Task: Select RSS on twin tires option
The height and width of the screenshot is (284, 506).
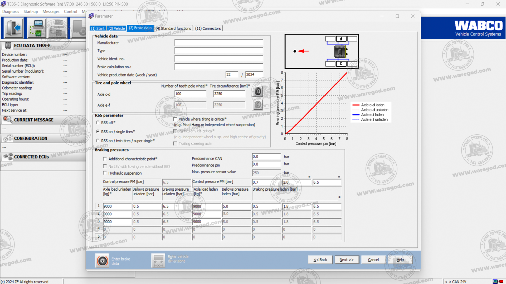Action: click(98, 141)
